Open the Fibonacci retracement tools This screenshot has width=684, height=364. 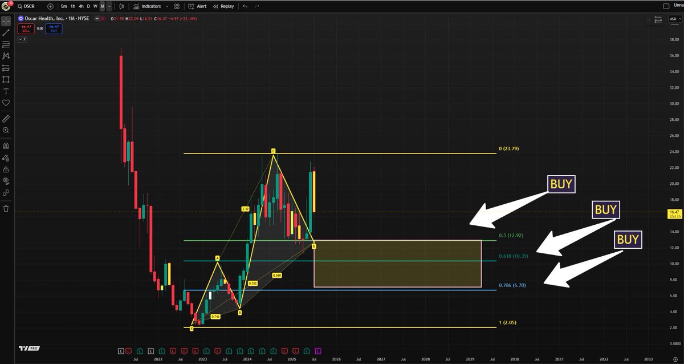tap(6, 44)
